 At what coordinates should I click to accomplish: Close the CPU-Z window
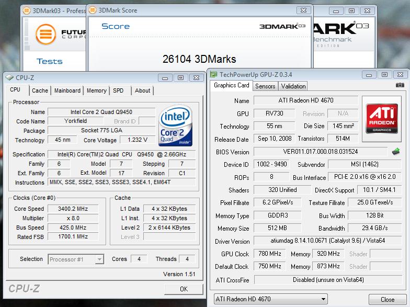196,77
